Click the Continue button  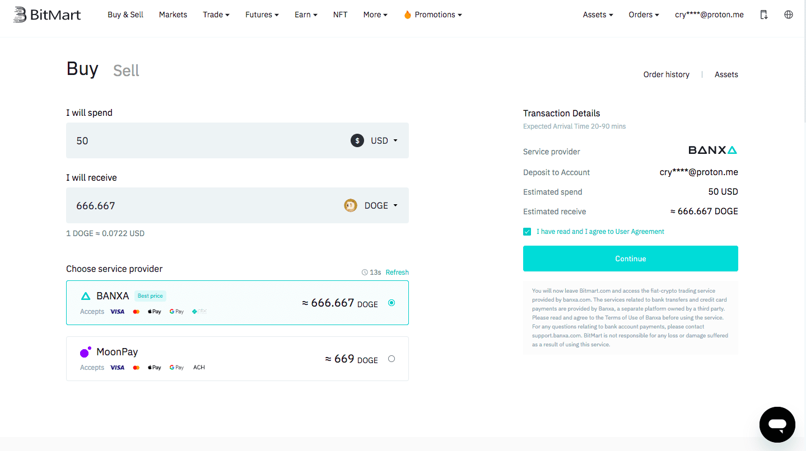click(631, 259)
